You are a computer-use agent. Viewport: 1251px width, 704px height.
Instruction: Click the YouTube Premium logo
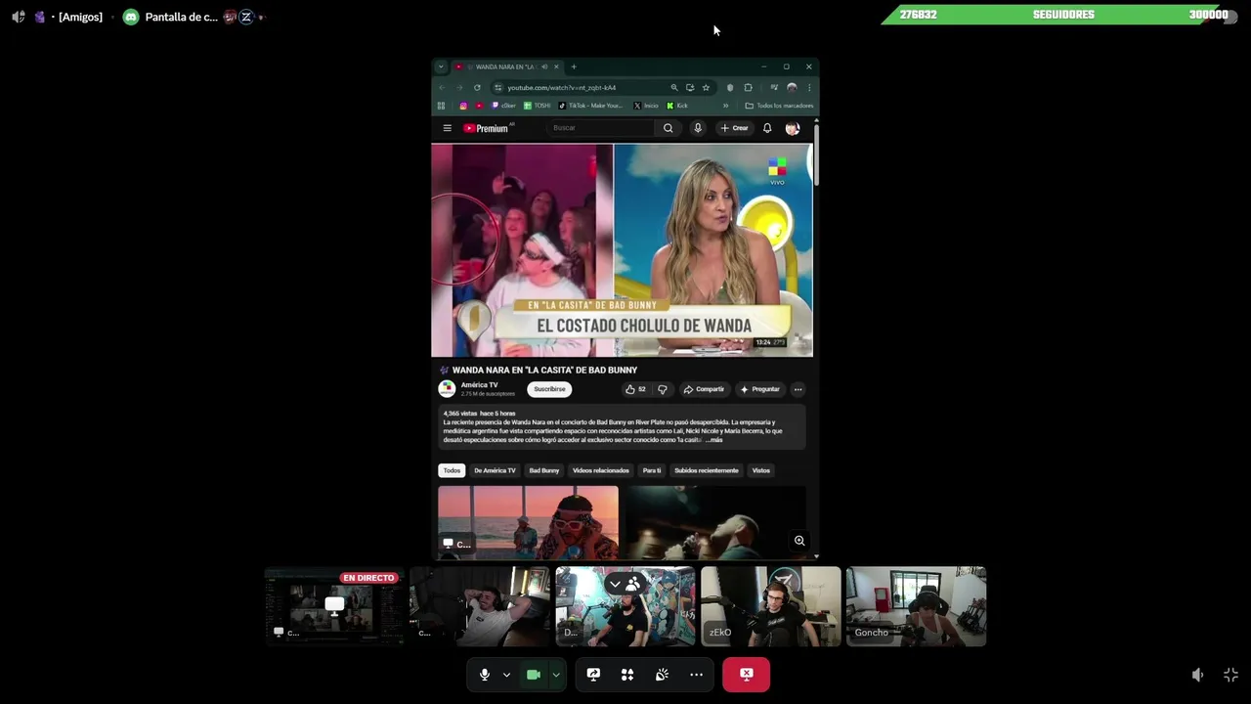[x=488, y=128]
